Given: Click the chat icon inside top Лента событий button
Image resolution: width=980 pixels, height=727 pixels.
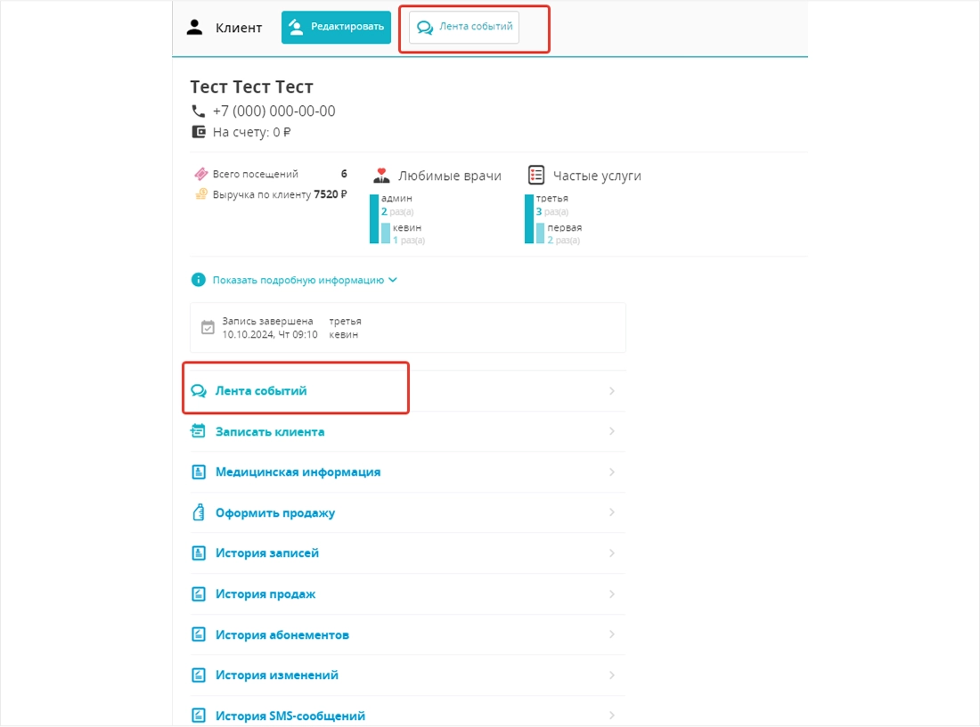Looking at the screenshot, I should click(x=425, y=28).
